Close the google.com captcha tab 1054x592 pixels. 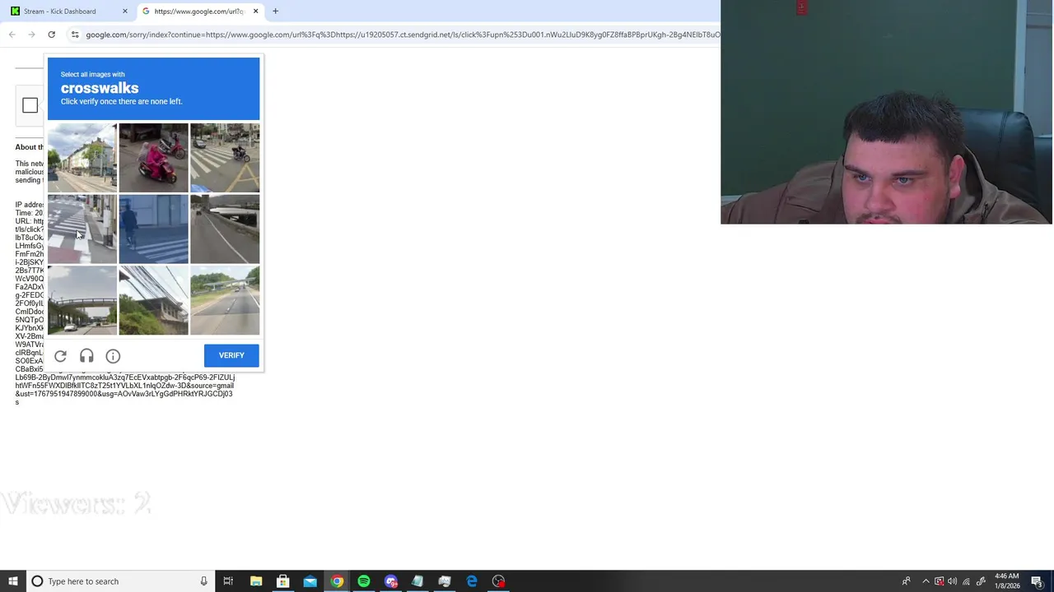point(255,12)
